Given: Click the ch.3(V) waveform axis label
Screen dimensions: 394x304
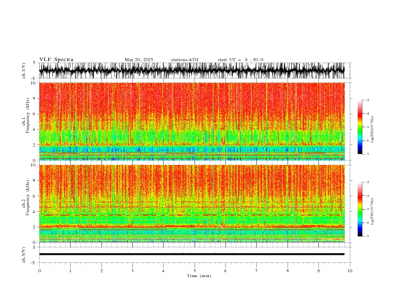Looking at the screenshot, I should [x=24, y=255].
